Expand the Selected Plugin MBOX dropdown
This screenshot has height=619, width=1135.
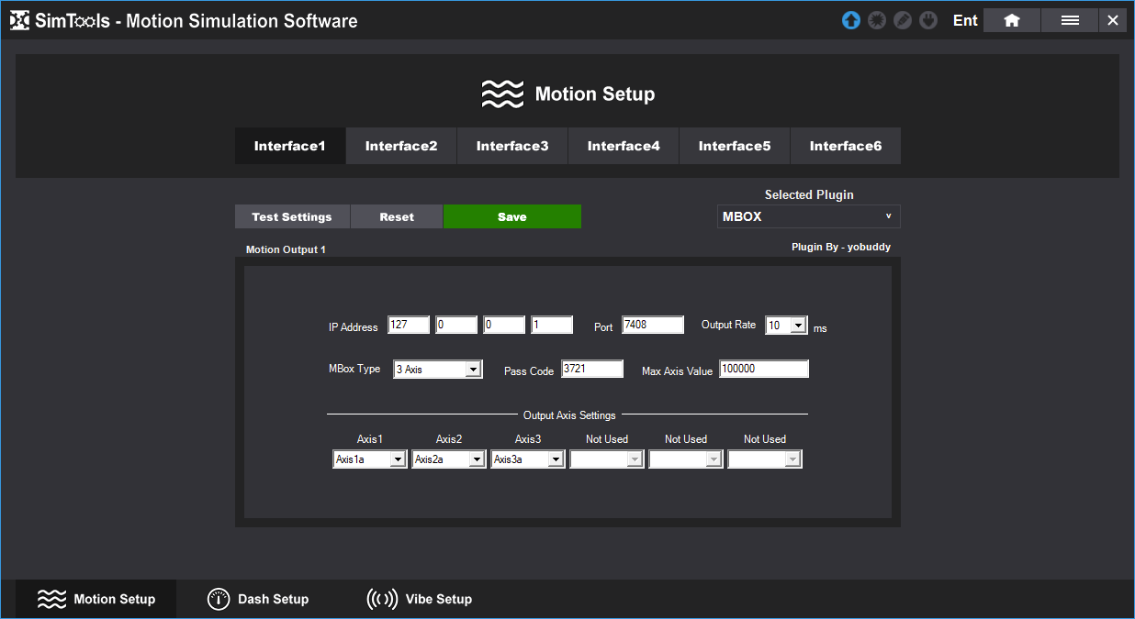pos(808,216)
